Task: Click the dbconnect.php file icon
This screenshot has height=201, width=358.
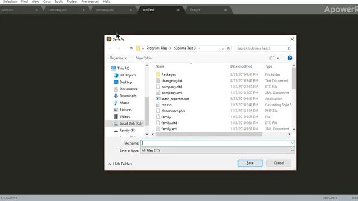Action: (158, 111)
